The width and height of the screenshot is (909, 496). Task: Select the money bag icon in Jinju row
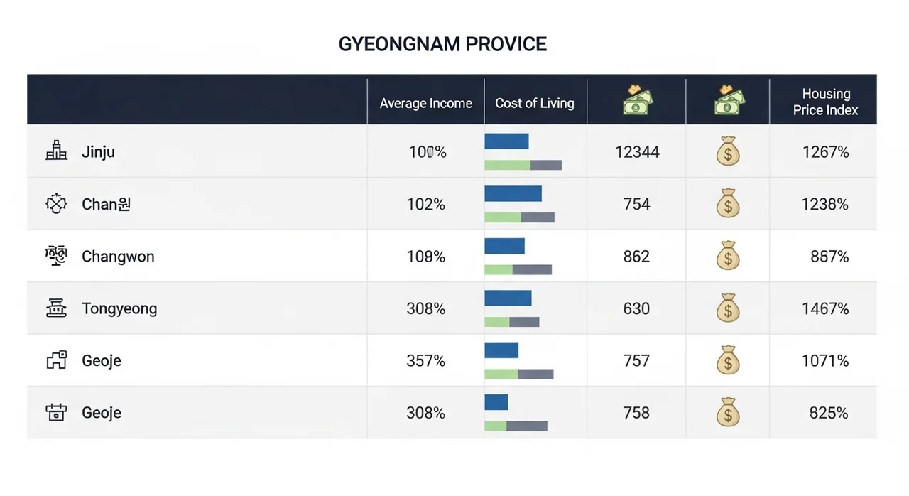(x=728, y=151)
